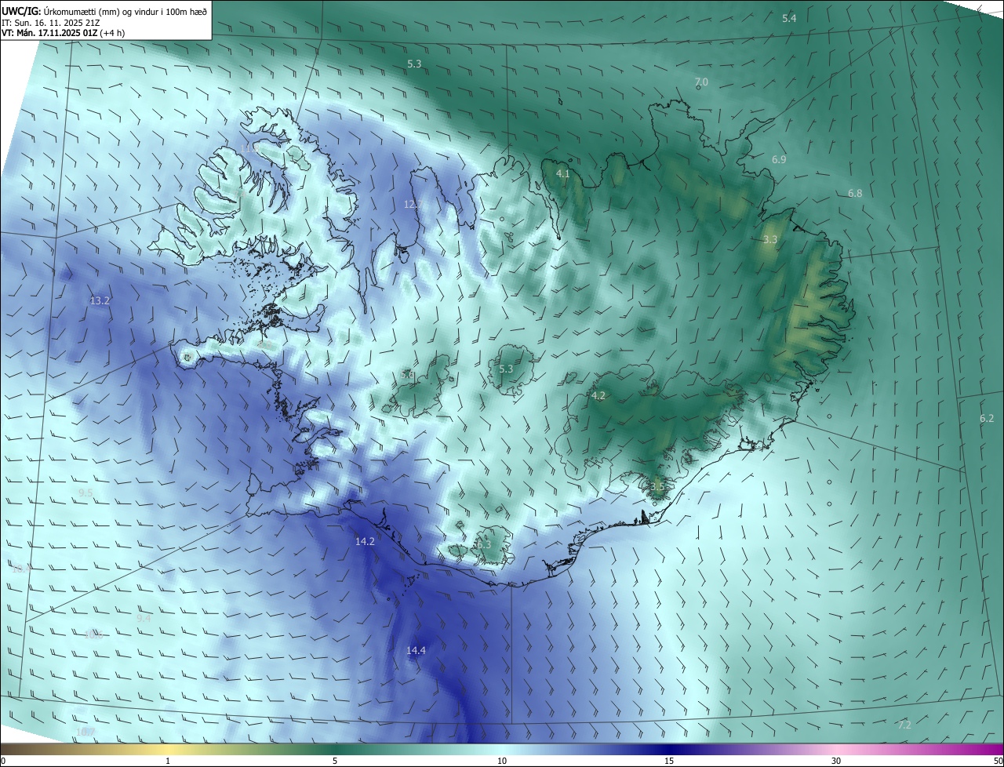Click the '30' tick label on the colour scale

836,761
